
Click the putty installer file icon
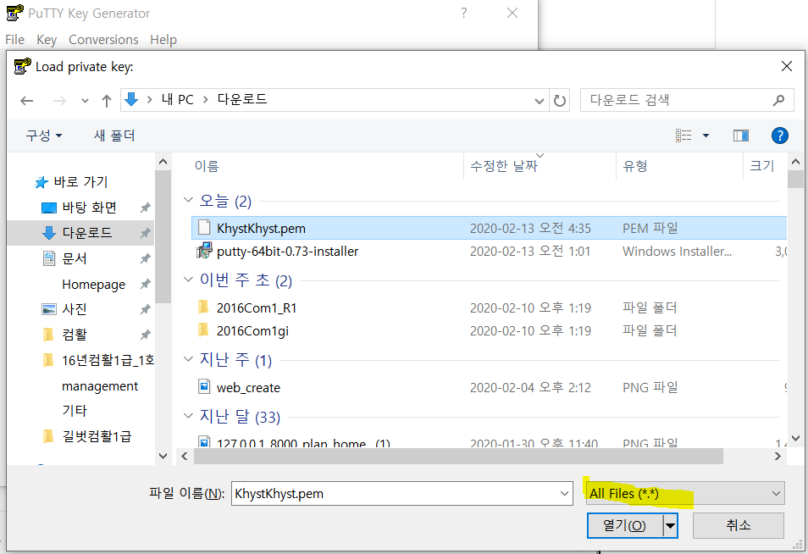click(205, 251)
